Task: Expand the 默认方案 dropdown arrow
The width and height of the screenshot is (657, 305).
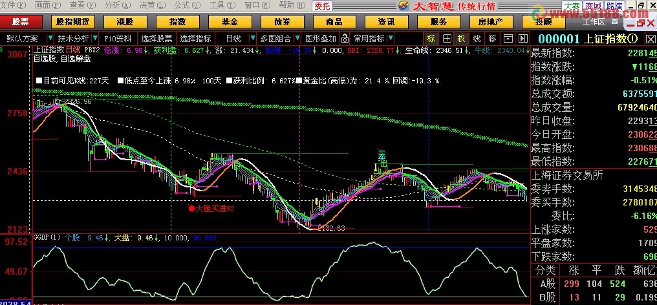Action: pos(50,39)
